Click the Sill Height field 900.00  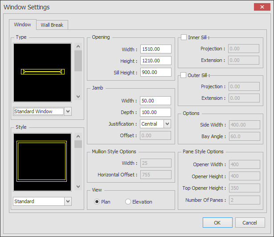pos(155,72)
